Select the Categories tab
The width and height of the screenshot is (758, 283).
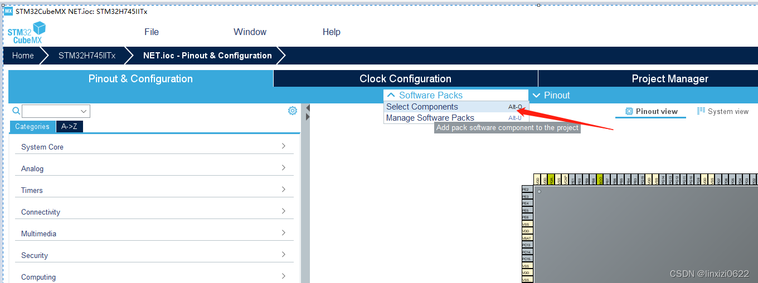click(x=32, y=127)
